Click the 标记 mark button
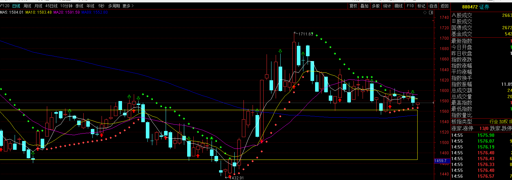 tap(422, 6)
